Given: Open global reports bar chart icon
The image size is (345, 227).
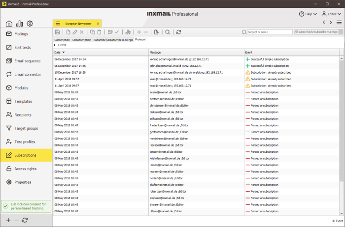Looking at the screenshot, I should (x=19, y=23).
